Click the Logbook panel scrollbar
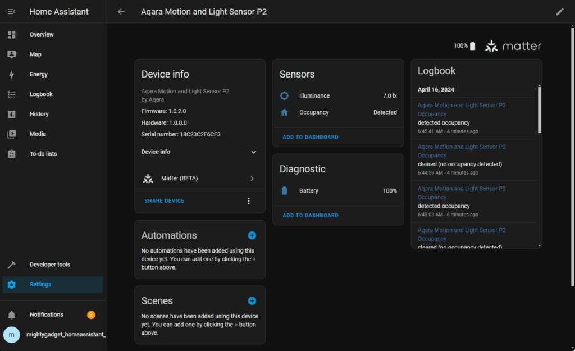575x351 pixels. (x=539, y=110)
